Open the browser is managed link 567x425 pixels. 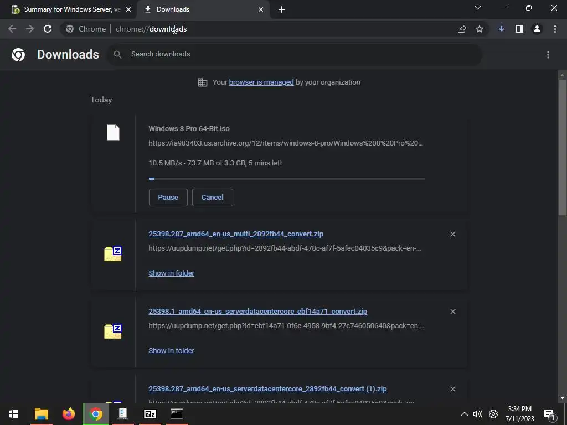(261, 82)
